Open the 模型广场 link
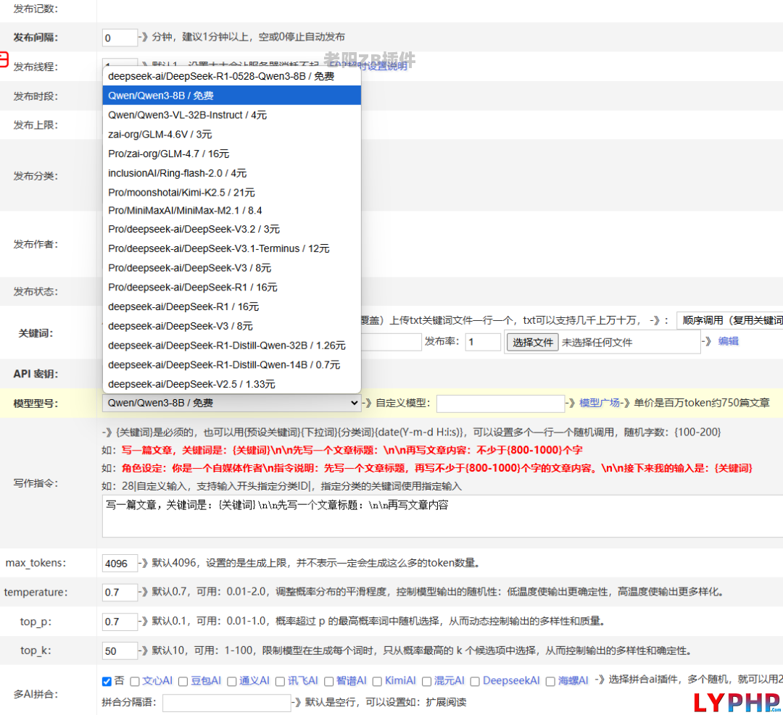The image size is (783, 715). click(599, 403)
